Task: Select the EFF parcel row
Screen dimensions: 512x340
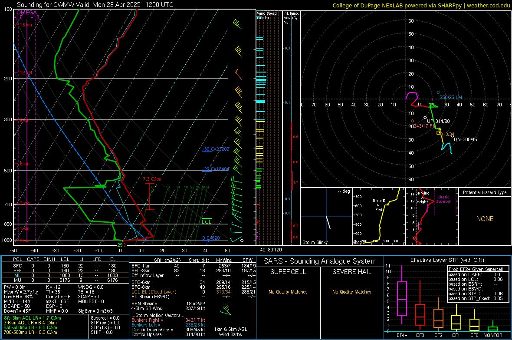Action: [65, 271]
